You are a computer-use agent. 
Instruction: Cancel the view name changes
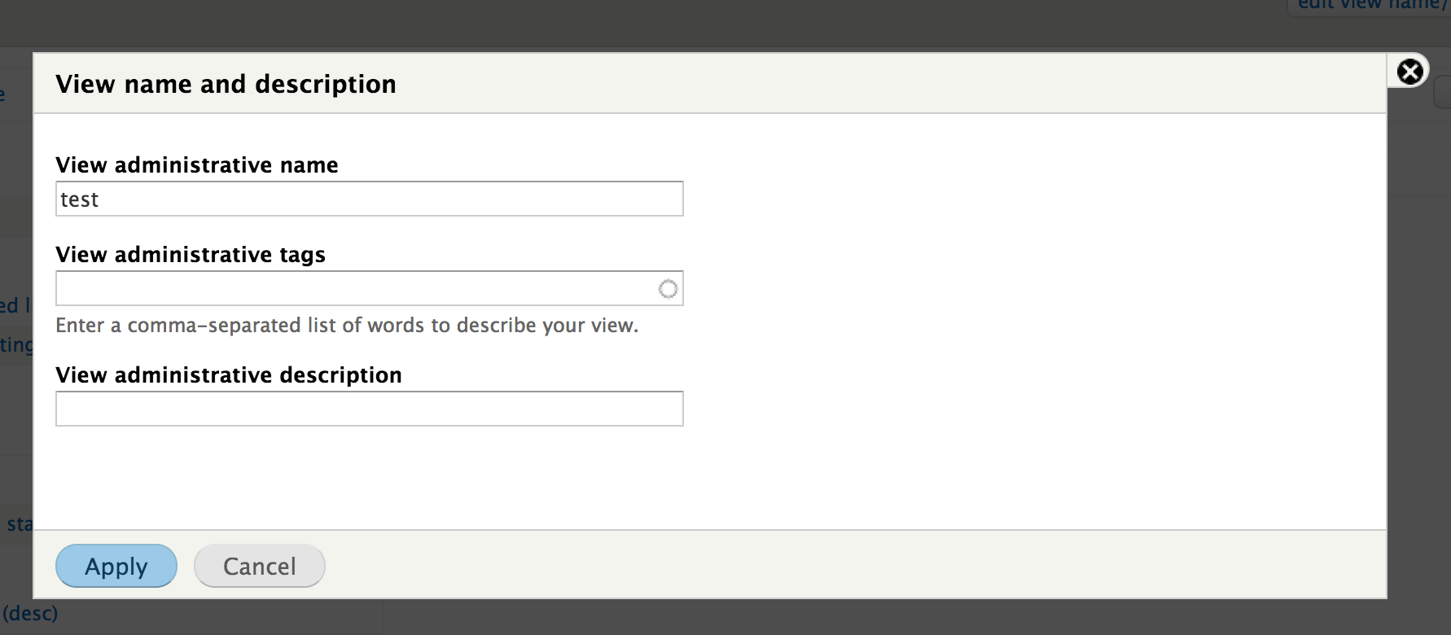pos(259,565)
